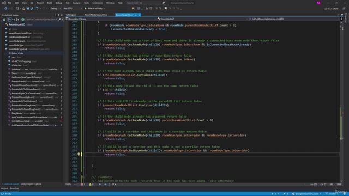Switch to the Settings.cs tab
Screen dimensions: 349x196
71,15
